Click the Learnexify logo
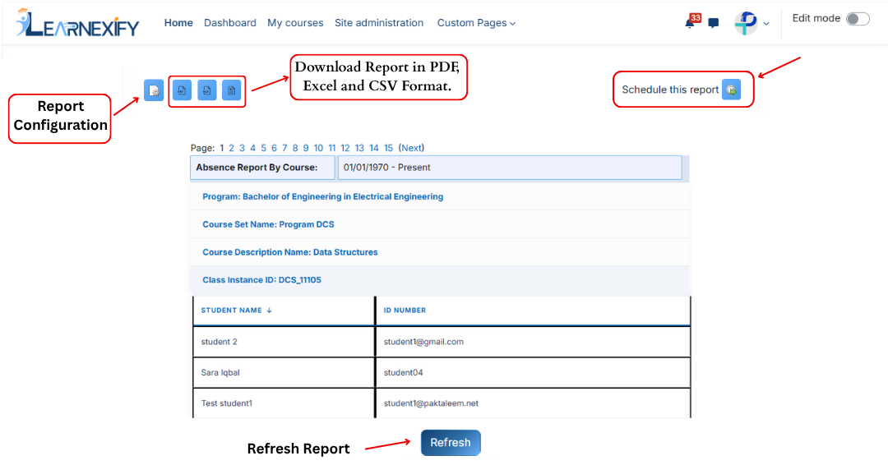This screenshot has height=465, width=888. click(77, 23)
